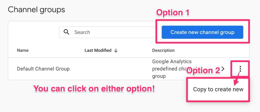
Task: Click the "You can click on either option!" text
Action: point(94,89)
